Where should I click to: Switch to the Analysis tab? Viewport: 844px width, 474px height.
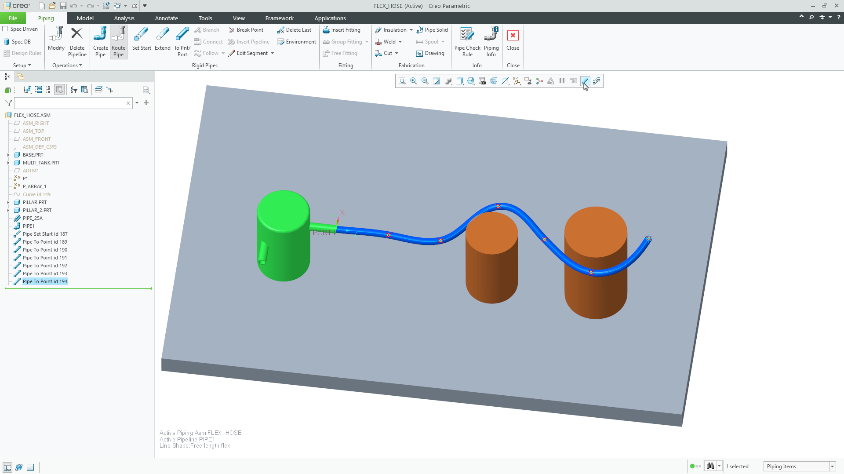coord(124,18)
